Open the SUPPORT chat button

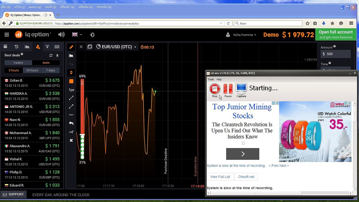coord(13,194)
